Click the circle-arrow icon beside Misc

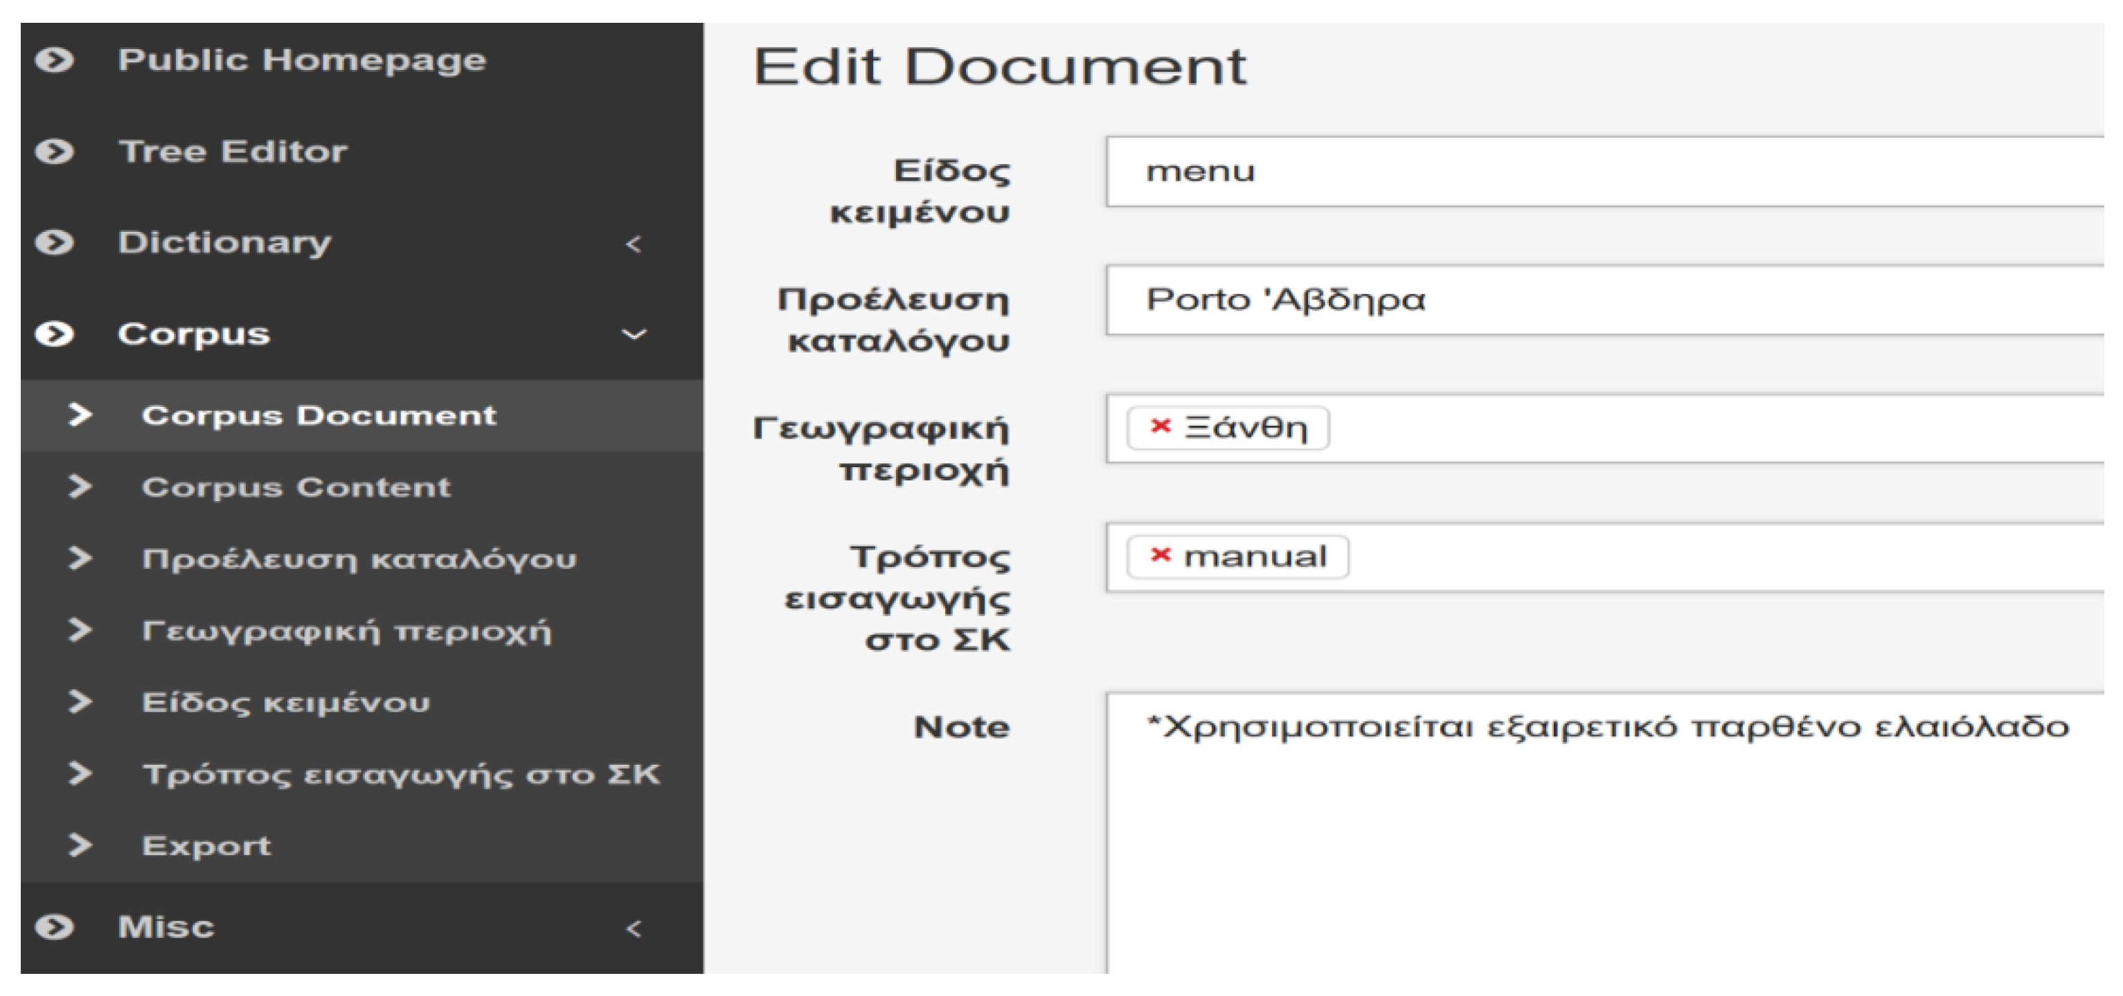point(55,927)
